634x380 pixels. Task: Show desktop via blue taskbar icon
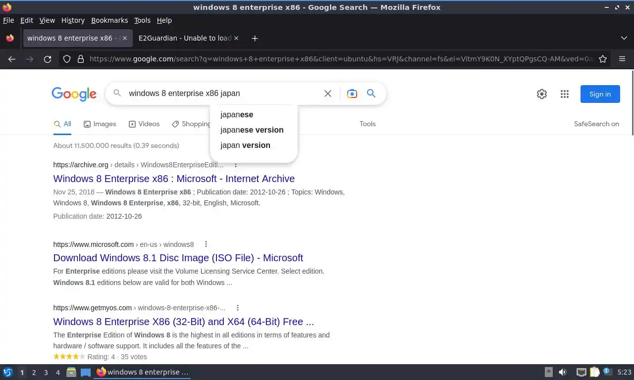point(86,372)
